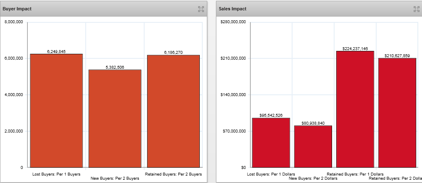This screenshot has width=422, height=183.
Task: Click the $95,542,526 Lost Buyers dollars bar
Action: 271,142
